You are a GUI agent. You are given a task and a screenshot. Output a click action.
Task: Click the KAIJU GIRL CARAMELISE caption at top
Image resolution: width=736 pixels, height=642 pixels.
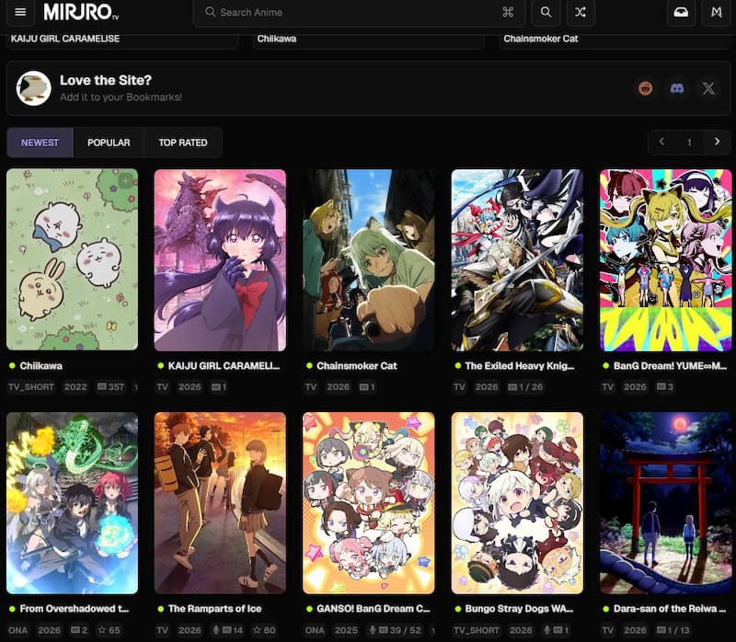(x=65, y=39)
